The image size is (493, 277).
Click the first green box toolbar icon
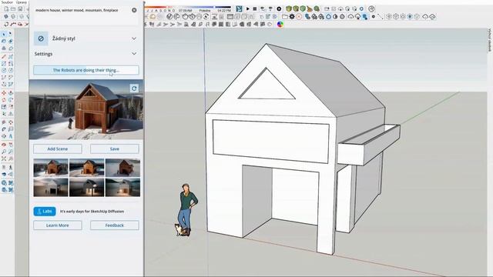pos(289,8)
